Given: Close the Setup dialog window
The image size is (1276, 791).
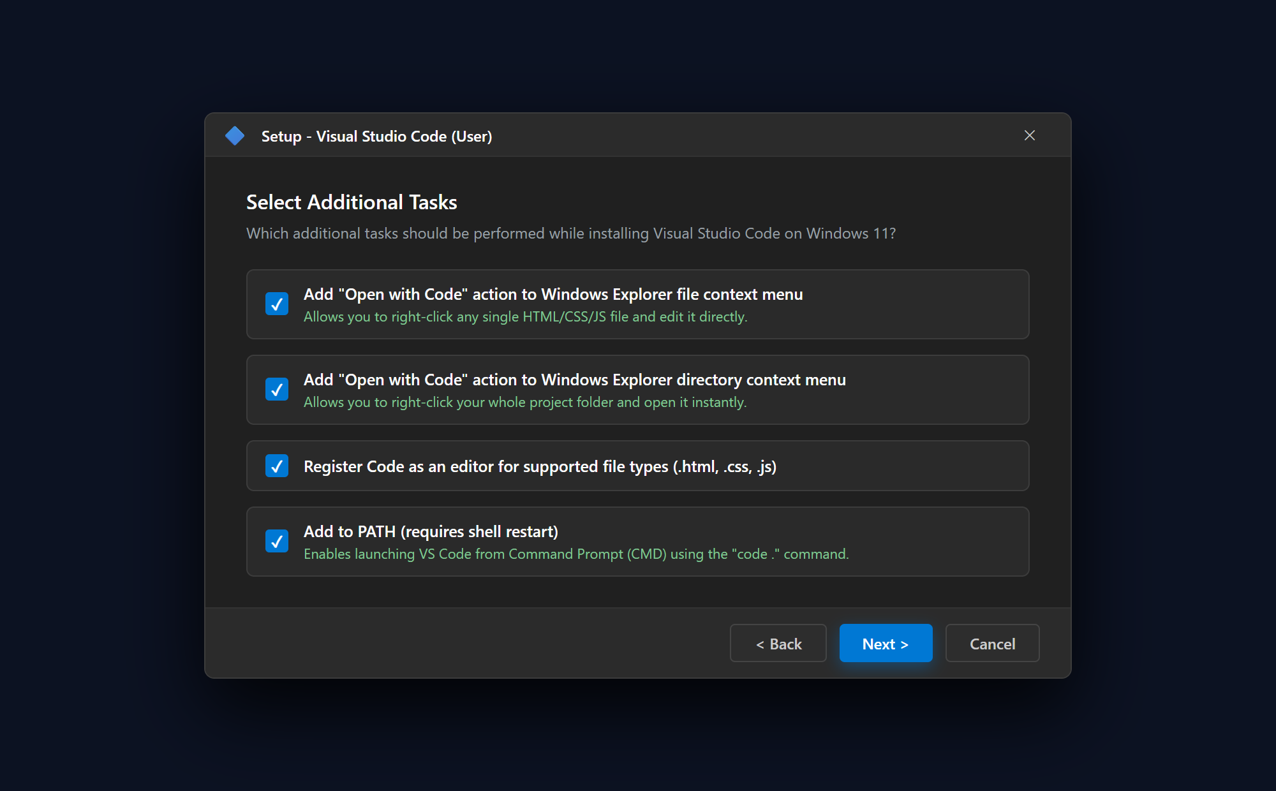Looking at the screenshot, I should coord(1029,135).
